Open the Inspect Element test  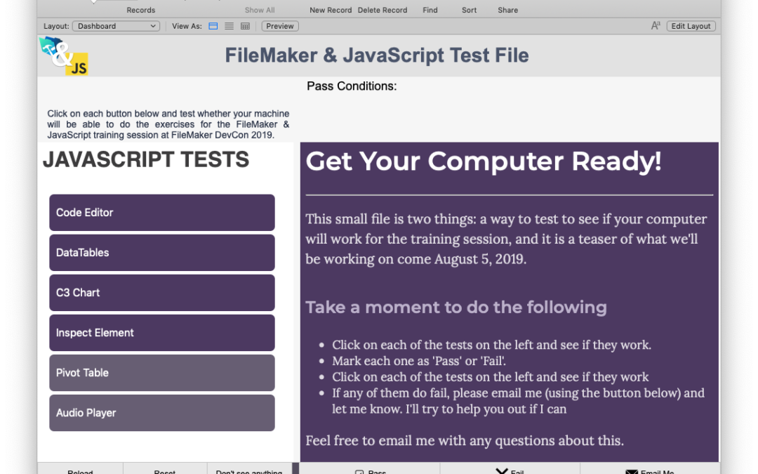pos(162,333)
